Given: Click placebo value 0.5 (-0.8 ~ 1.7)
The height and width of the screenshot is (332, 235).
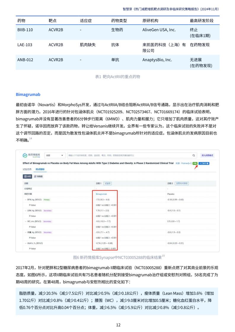Looking at the screenshot, I should coord(173,221).
